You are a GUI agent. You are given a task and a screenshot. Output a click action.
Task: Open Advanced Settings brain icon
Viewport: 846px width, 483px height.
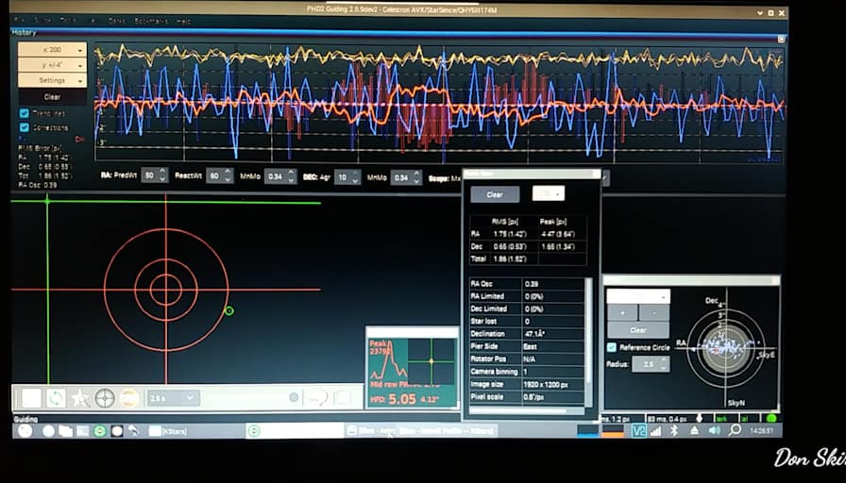[x=318, y=398]
